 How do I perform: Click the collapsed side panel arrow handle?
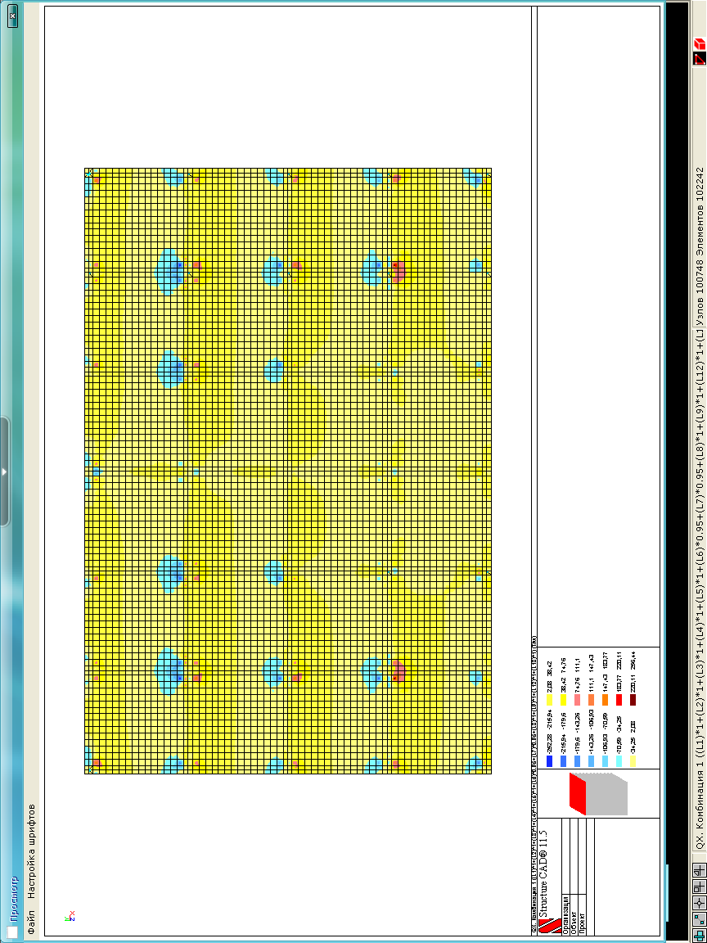tap(4, 471)
